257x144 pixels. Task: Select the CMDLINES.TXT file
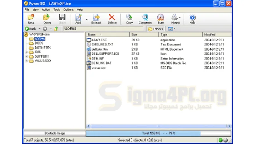[x=102, y=44]
